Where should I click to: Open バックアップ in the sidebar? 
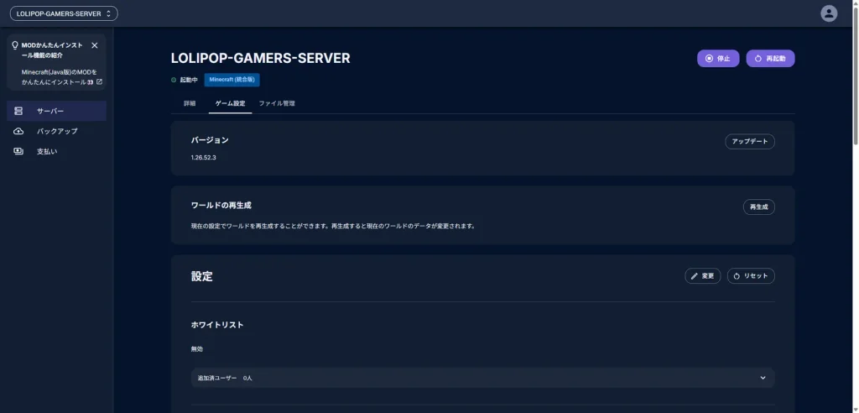56,131
